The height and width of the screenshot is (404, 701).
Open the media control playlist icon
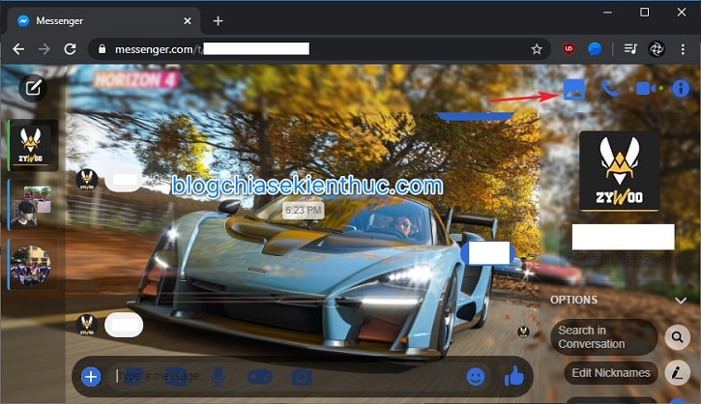click(x=630, y=48)
